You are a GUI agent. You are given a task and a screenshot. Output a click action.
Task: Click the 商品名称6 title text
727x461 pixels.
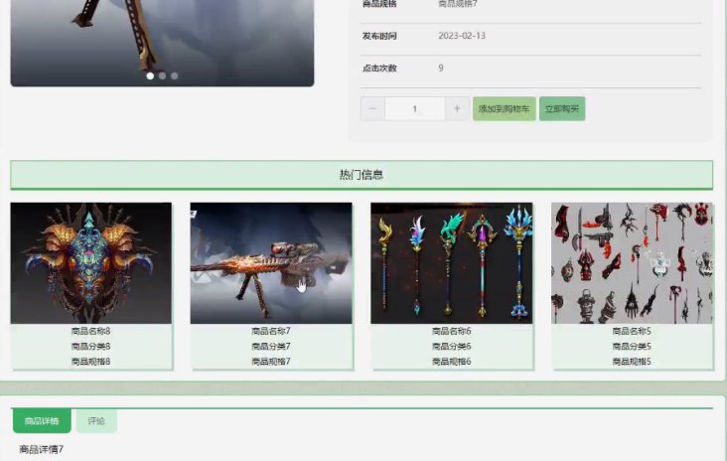[x=452, y=331]
